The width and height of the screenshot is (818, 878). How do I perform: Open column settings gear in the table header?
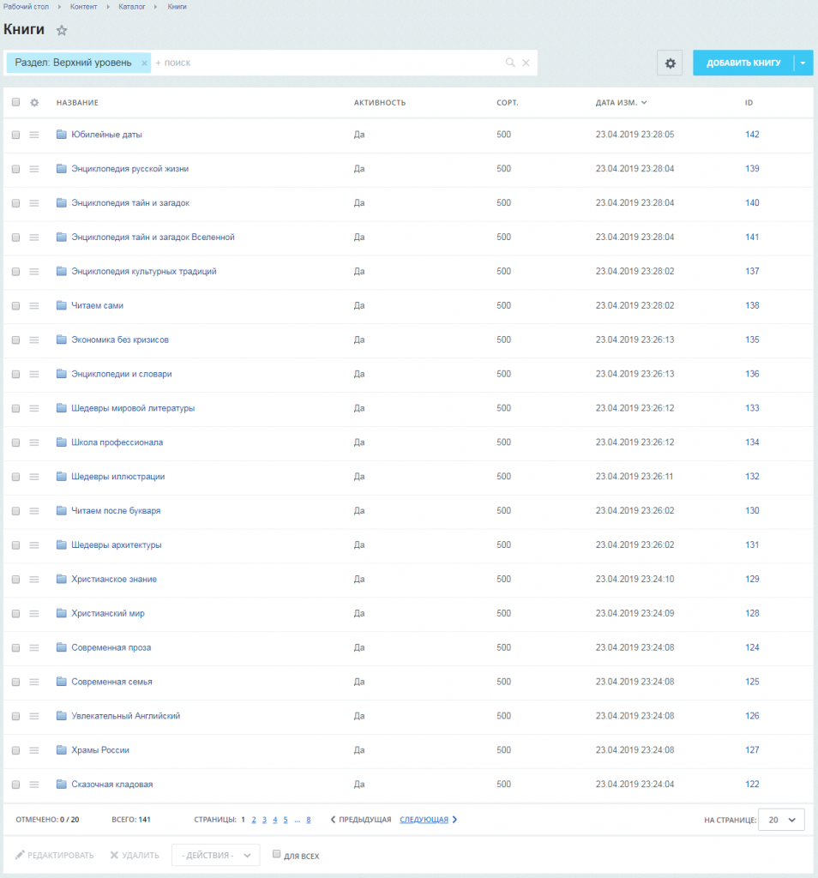(34, 103)
